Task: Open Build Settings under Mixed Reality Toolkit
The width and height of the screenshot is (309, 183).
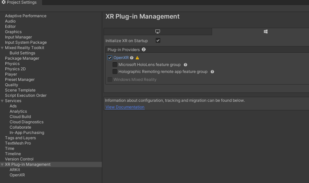Action: pos(22,53)
